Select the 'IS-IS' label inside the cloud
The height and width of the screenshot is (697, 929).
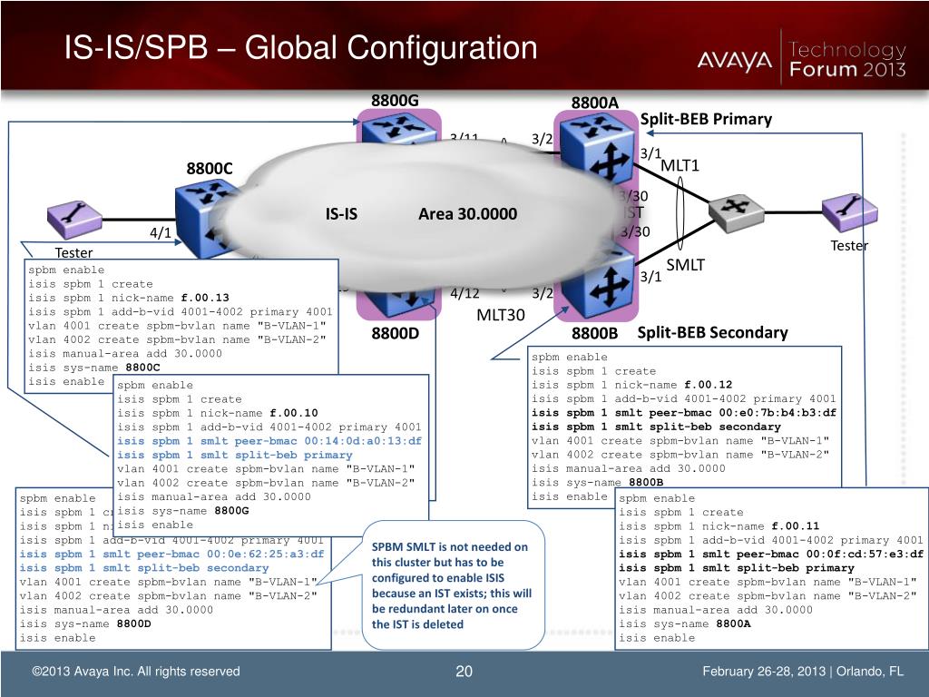341,214
